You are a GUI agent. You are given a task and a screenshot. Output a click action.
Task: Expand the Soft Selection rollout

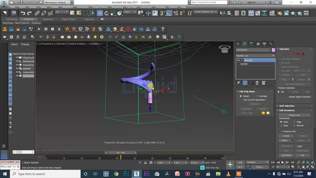point(286,106)
